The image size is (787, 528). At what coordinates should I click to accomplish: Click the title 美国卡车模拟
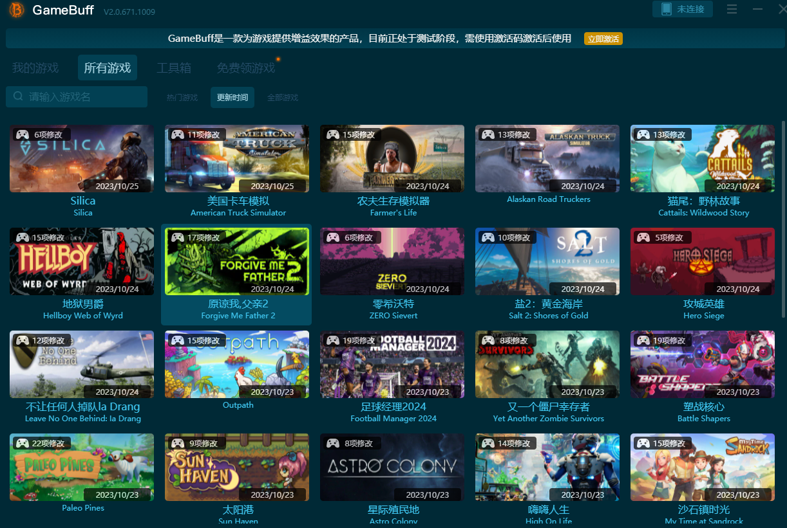coord(238,201)
